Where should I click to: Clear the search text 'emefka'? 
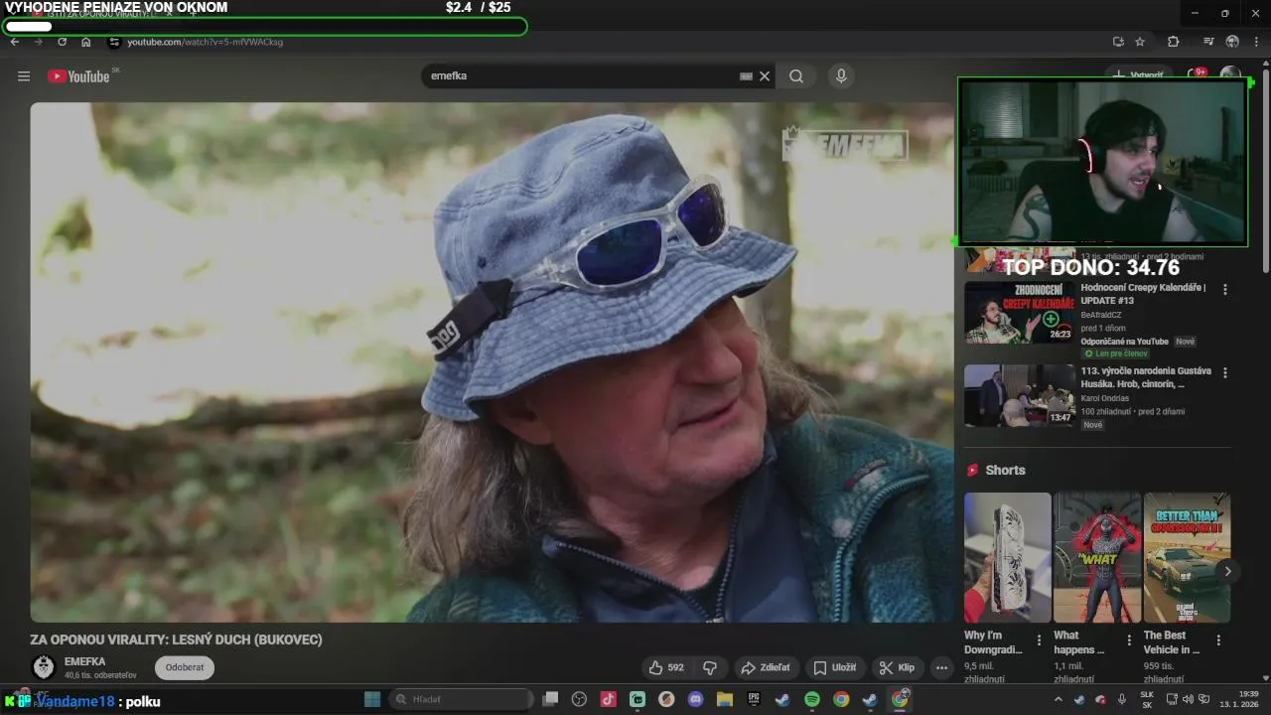(x=765, y=76)
